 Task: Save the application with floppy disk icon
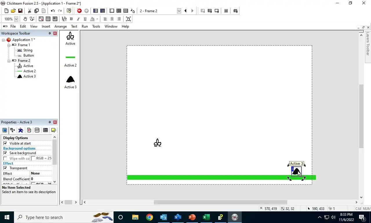click(x=20, y=11)
